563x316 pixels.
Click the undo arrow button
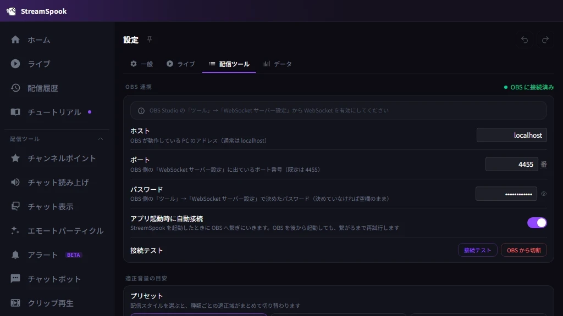click(524, 39)
